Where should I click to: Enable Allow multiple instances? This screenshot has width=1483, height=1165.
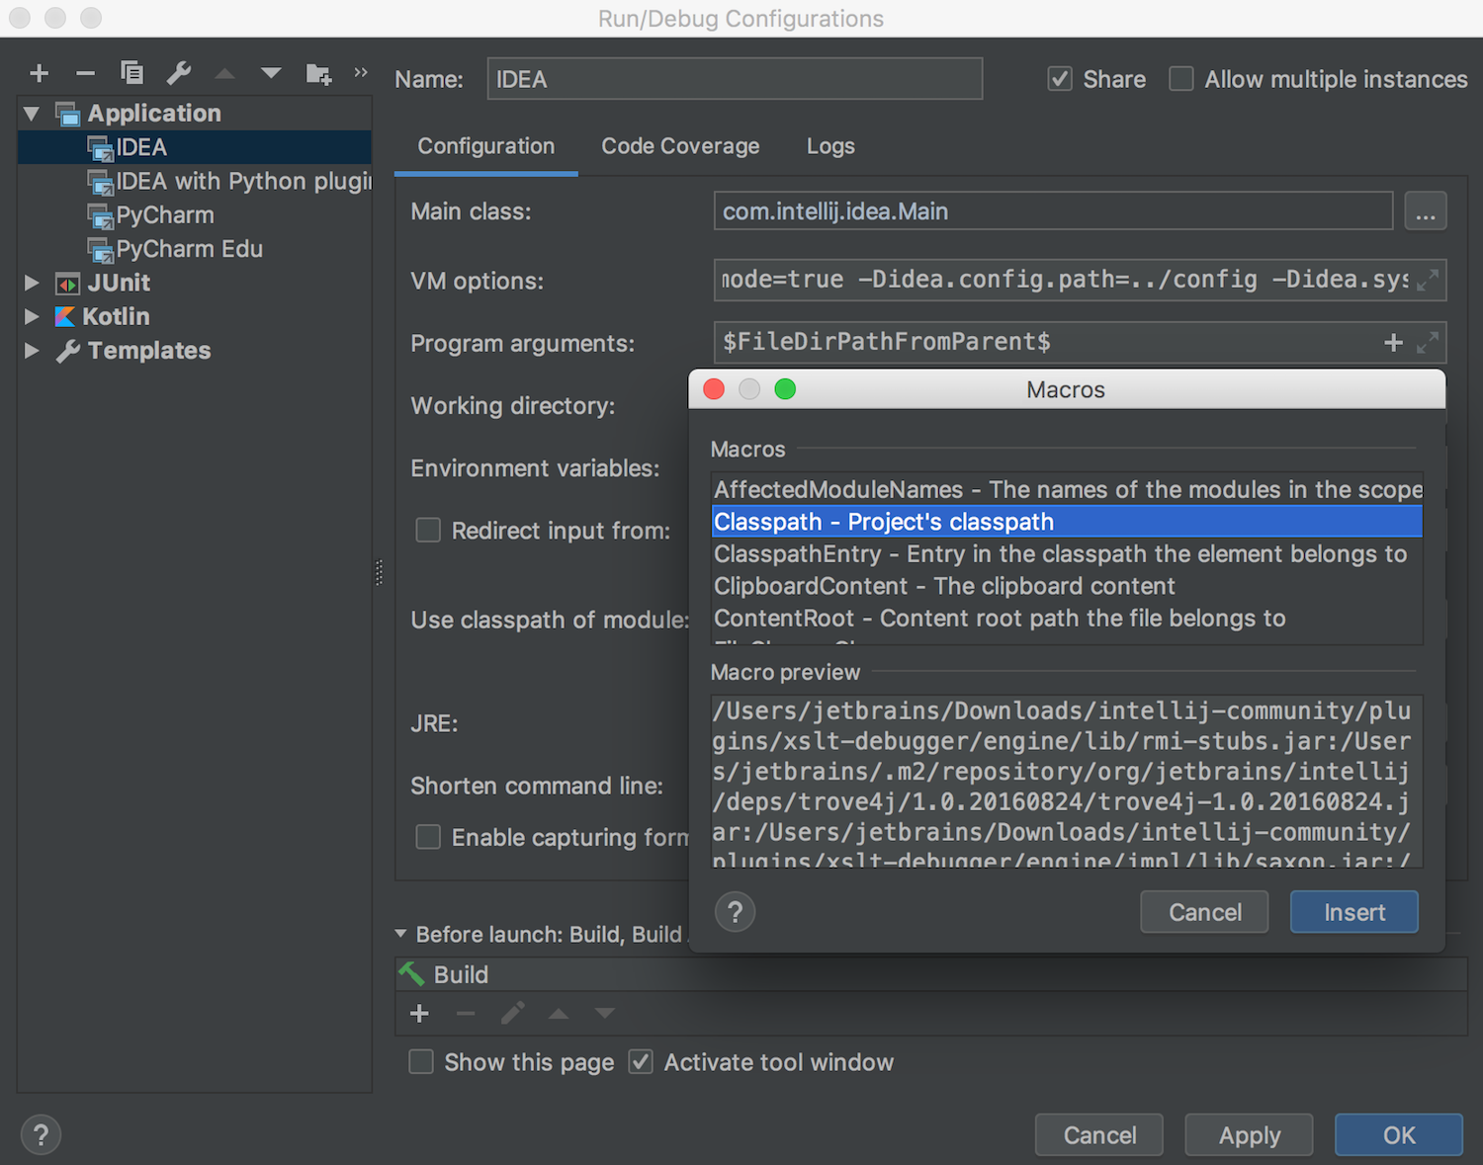click(x=1181, y=78)
